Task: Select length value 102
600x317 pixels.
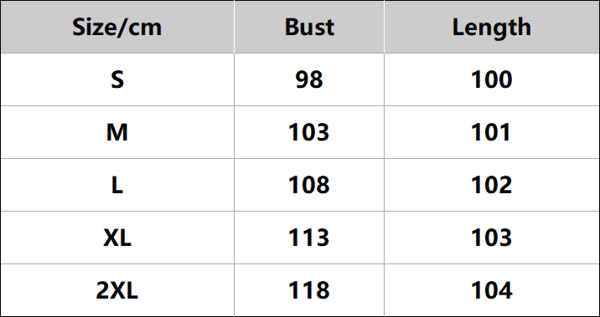Action: click(x=492, y=185)
